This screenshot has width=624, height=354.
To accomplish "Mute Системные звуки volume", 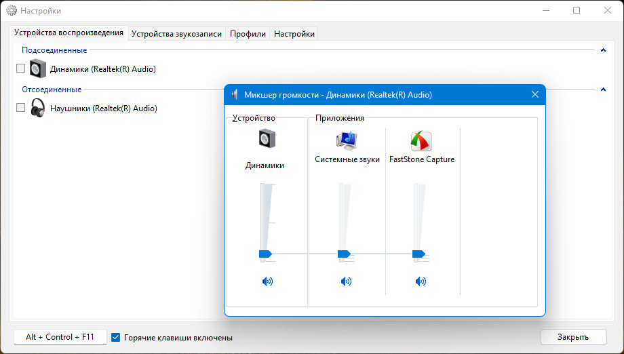I will [x=346, y=281].
